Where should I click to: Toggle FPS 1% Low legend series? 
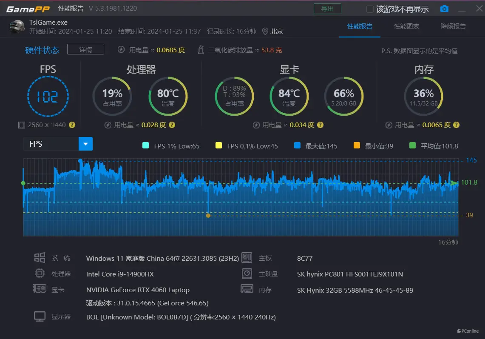146,146
